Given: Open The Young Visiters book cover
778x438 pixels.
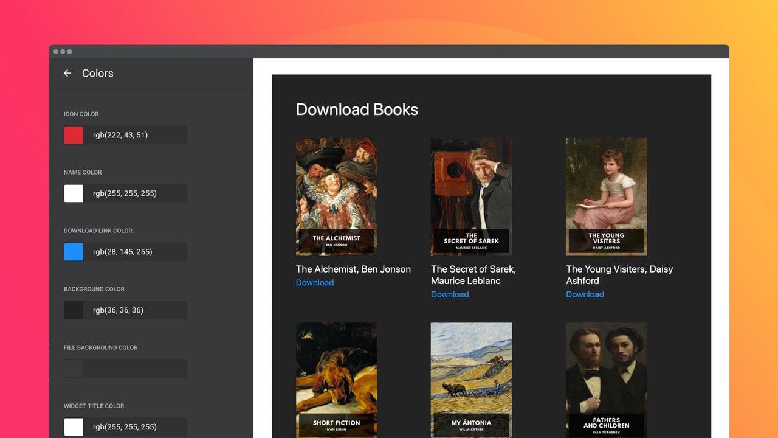Looking at the screenshot, I should [606, 197].
